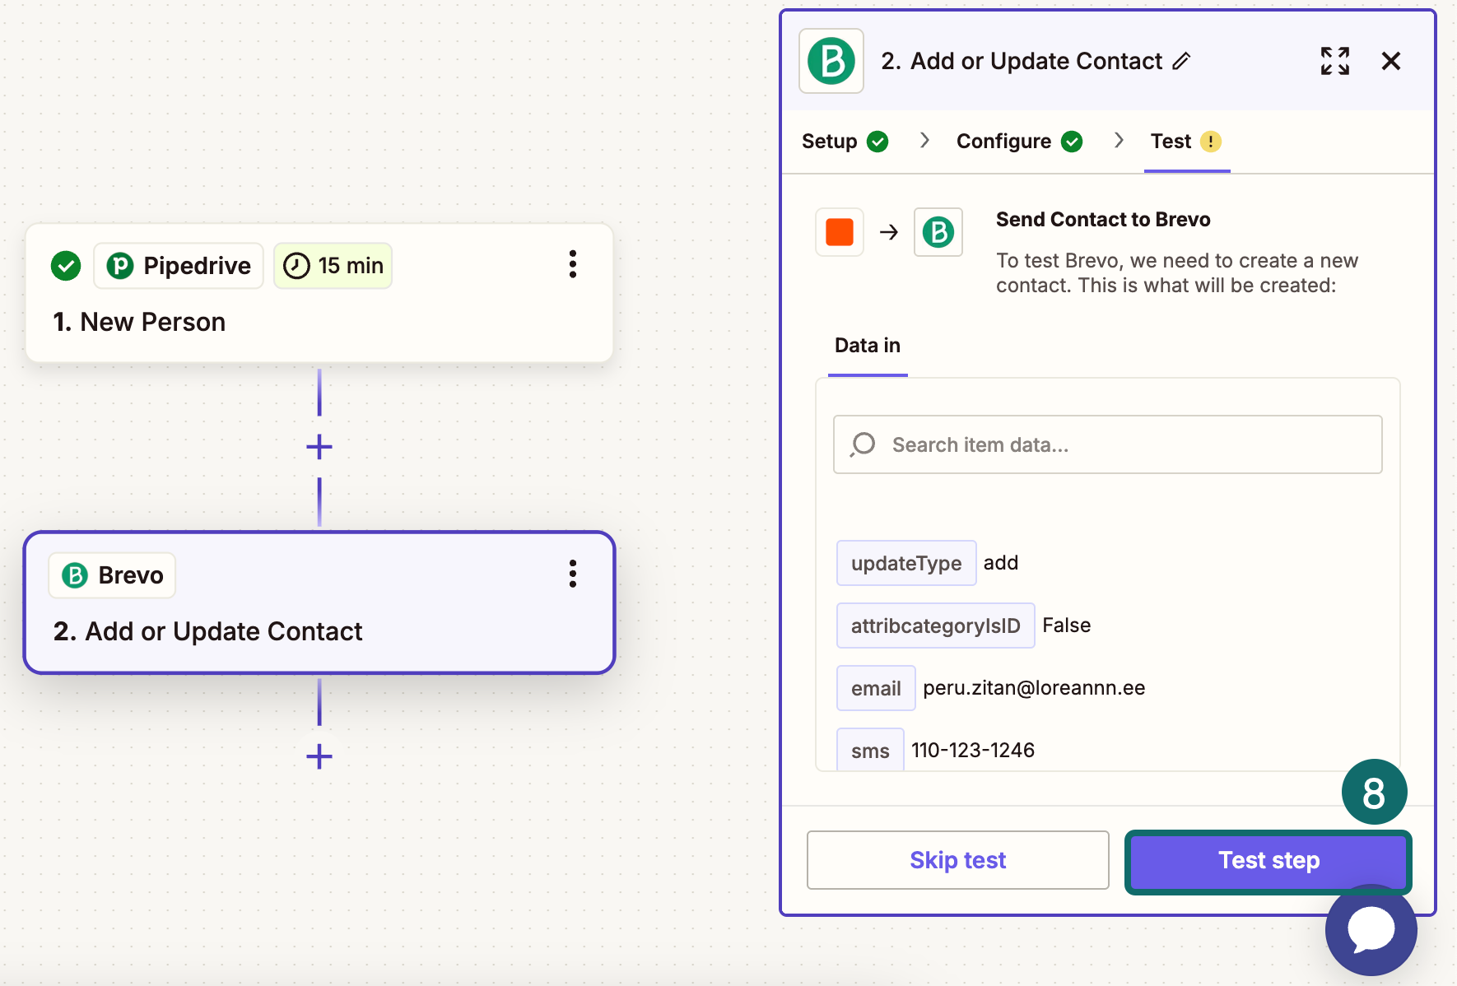Click the orange source app icon
Screen dimensions: 1457x986
tap(840, 232)
